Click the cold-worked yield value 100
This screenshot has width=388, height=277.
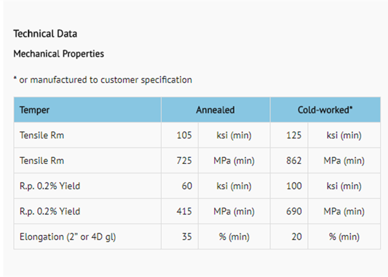294,186
